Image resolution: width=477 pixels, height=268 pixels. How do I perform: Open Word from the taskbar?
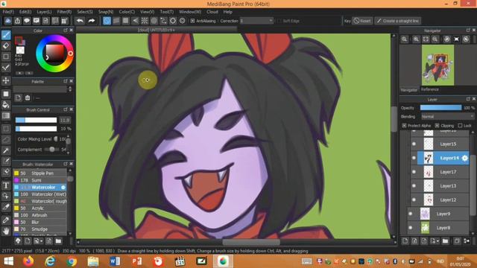(x=115, y=261)
